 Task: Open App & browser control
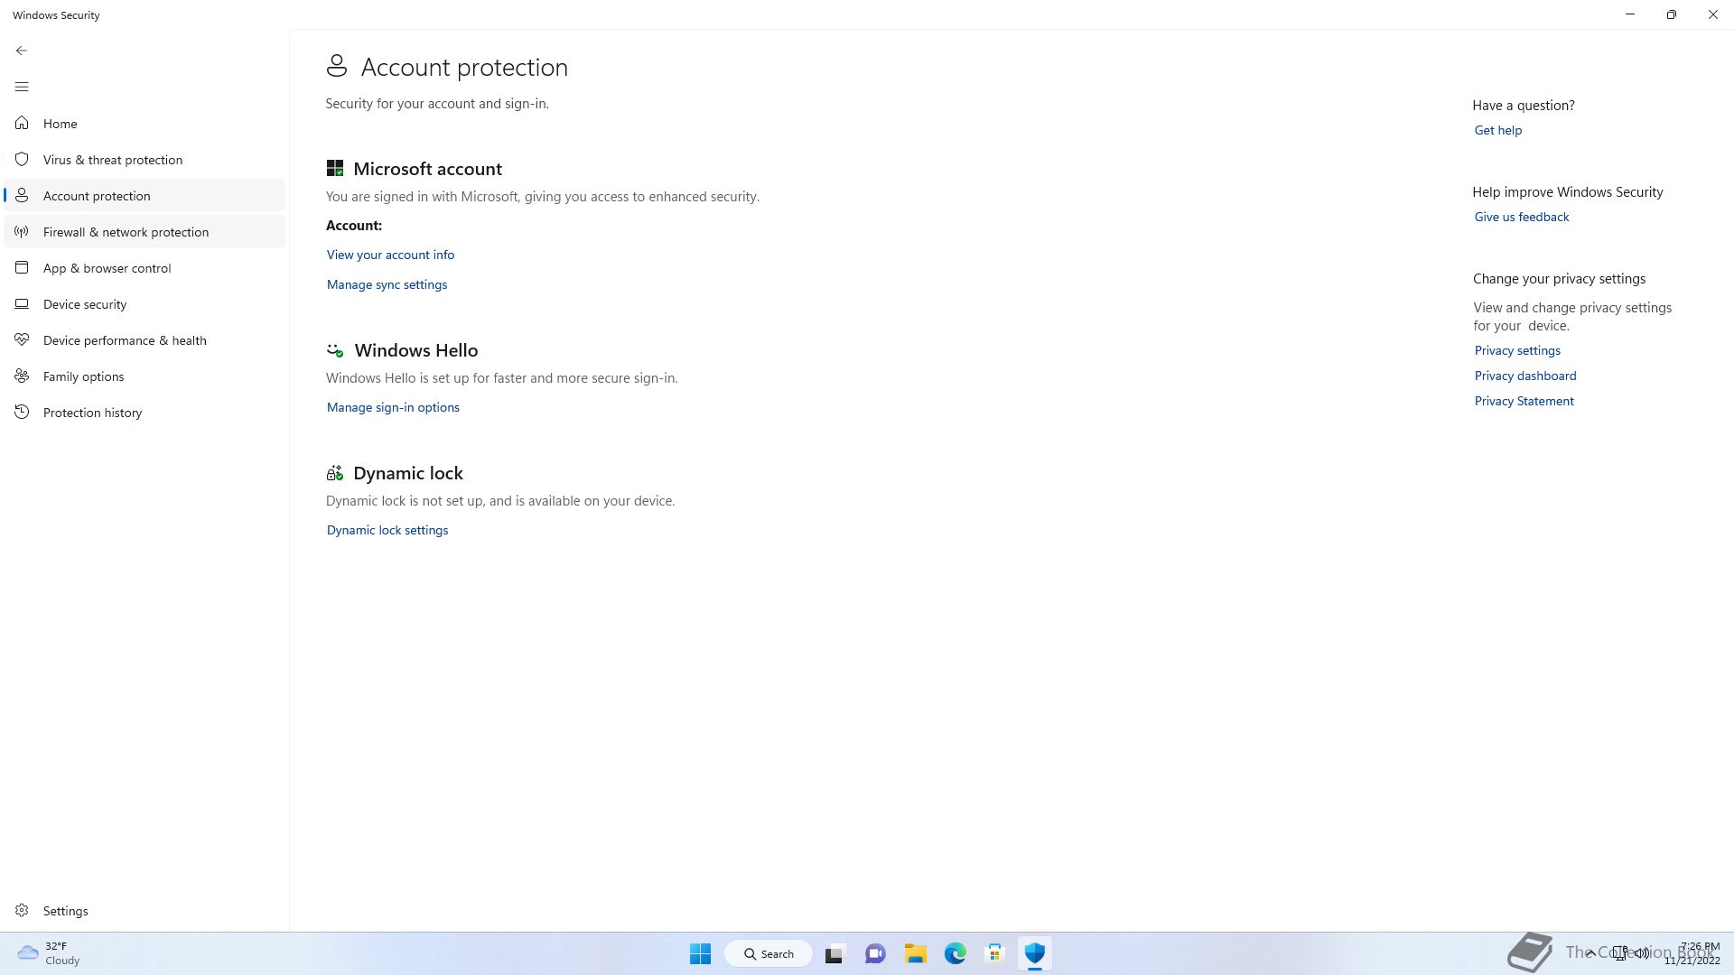coord(144,268)
